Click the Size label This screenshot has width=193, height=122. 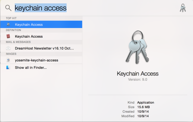(131, 107)
